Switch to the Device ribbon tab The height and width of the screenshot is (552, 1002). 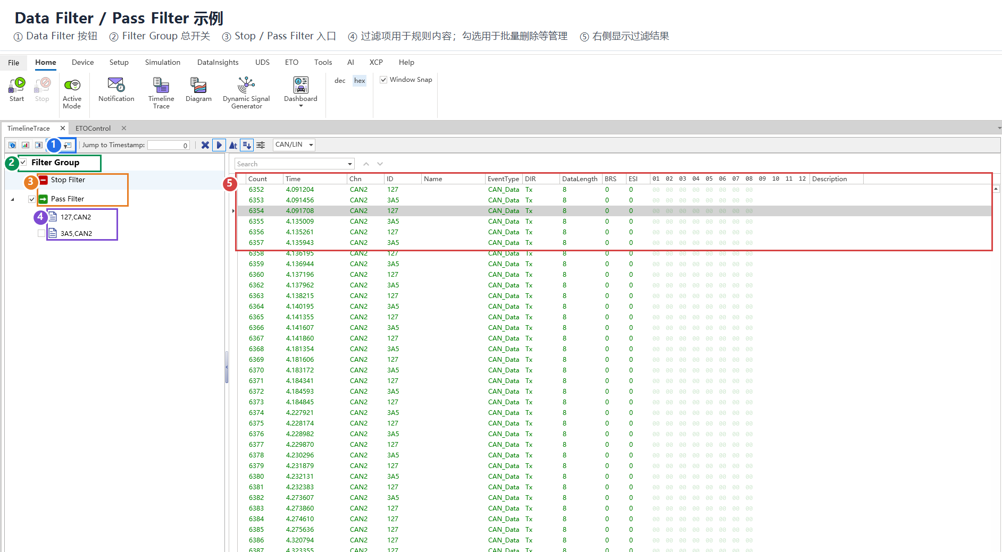point(83,62)
